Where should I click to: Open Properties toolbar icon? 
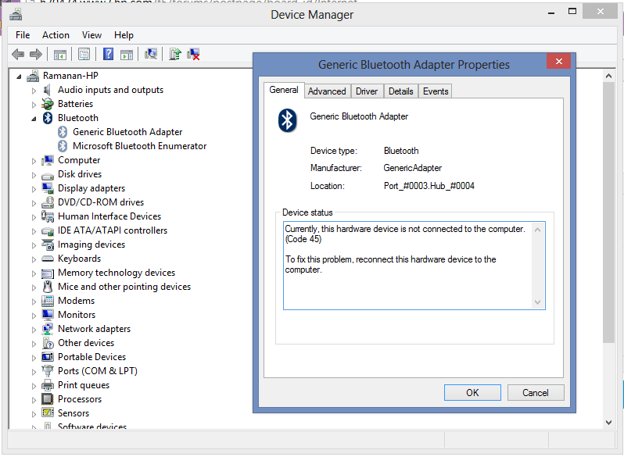[84, 54]
